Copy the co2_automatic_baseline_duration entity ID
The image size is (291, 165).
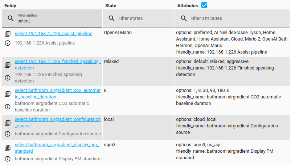click(8, 94)
